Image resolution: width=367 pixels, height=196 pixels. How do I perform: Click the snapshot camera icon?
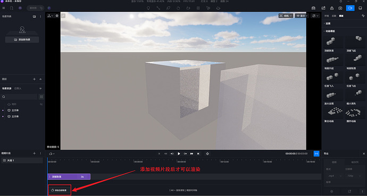pos(340,8)
